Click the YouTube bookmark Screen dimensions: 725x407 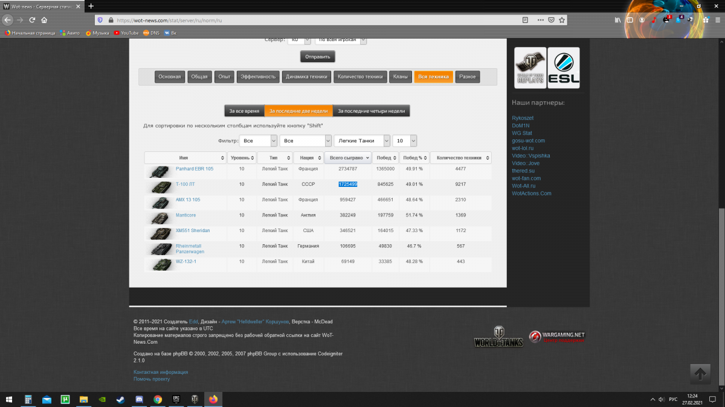pos(126,33)
